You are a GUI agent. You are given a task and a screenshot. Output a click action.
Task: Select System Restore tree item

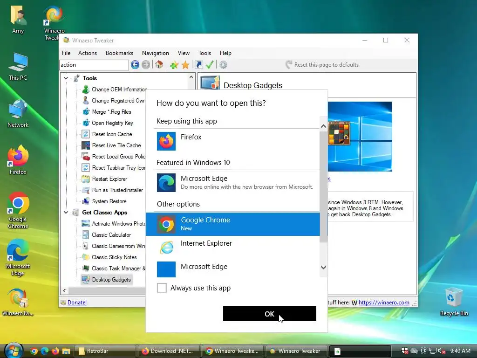click(x=104, y=201)
